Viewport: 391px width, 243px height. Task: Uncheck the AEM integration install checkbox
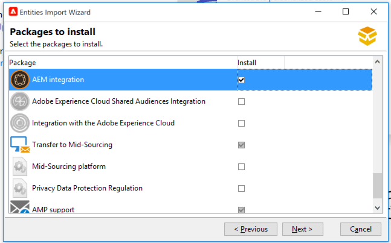pyautogui.click(x=241, y=80)
